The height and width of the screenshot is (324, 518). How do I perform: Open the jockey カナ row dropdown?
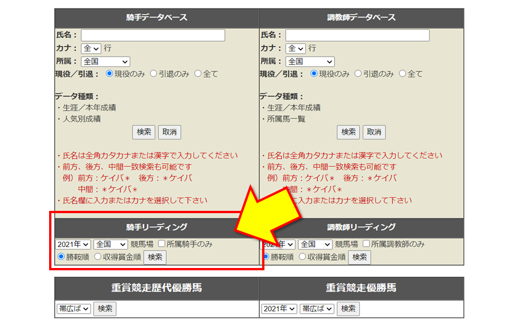click(91, 49)
